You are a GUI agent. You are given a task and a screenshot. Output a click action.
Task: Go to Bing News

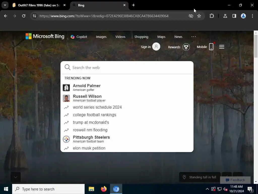(x=178, y=37)
